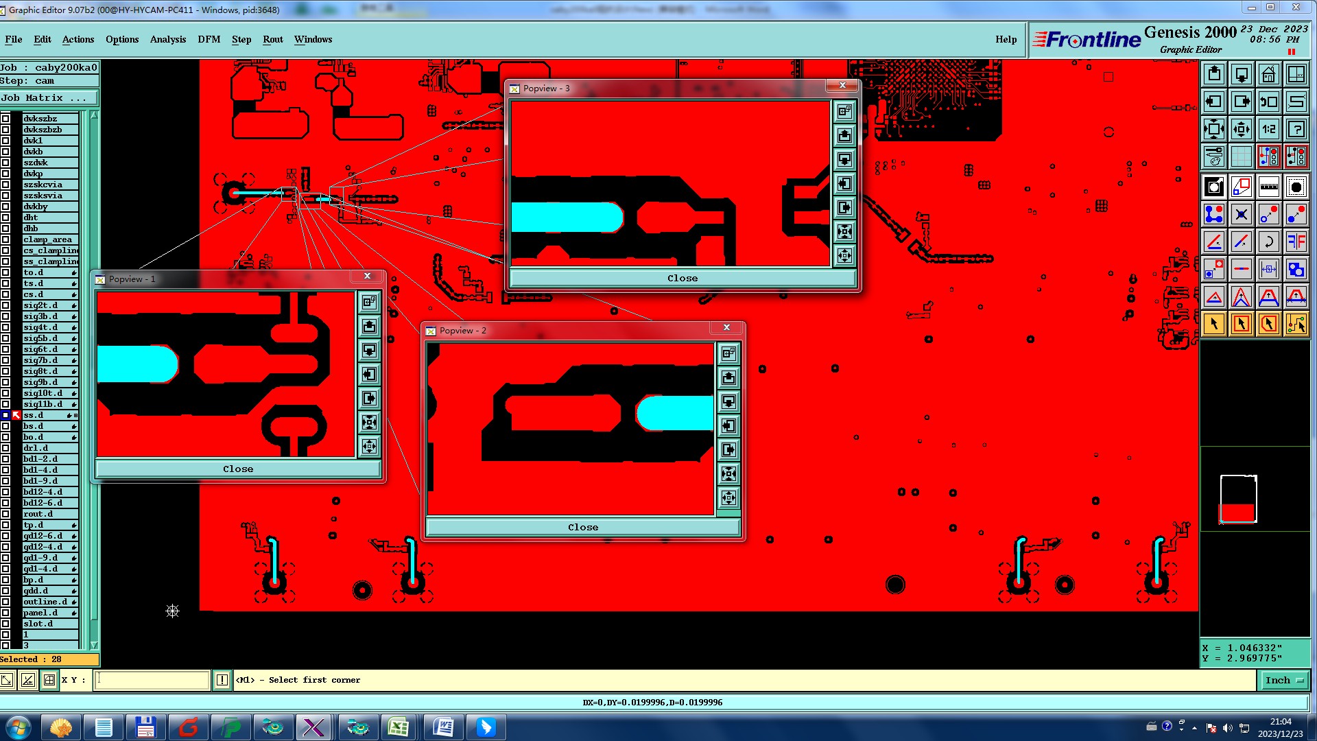
Task: Click the mirror F icon
Action: (x=1296, y=242)
